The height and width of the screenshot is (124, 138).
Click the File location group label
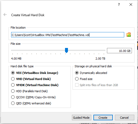click(x=18, y=28)
